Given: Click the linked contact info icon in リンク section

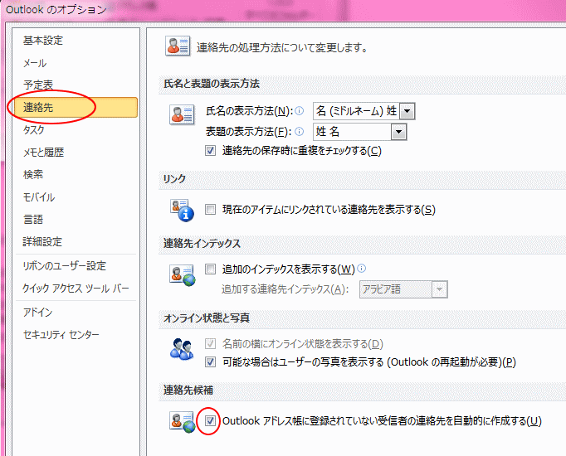Looking at the screenshot, I should [182, 210].
